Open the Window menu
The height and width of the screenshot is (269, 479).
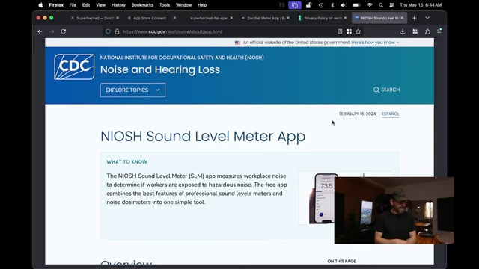click(183, 5)
